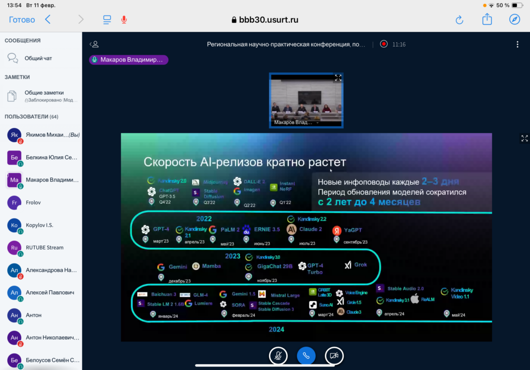Click the Mistral Large logo on slide
This screenshot has height=370, width=530.
tap(262, 294)
